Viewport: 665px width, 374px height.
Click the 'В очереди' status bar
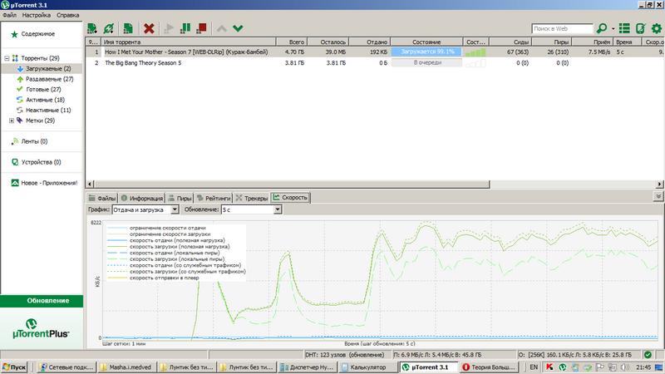[x=426, y=63]
